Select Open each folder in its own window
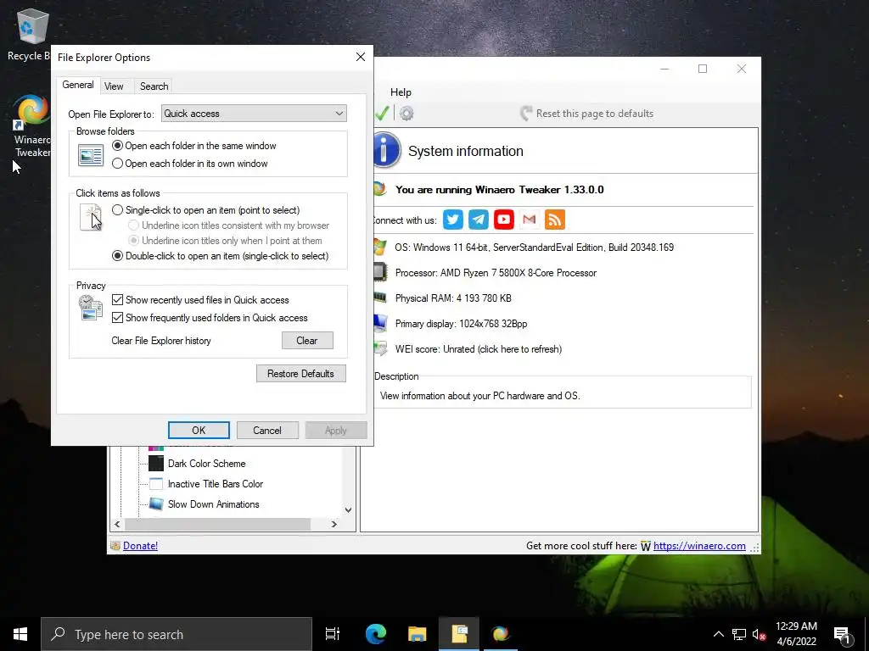Screen dimensions: 869x651 (x=190, y=164)
